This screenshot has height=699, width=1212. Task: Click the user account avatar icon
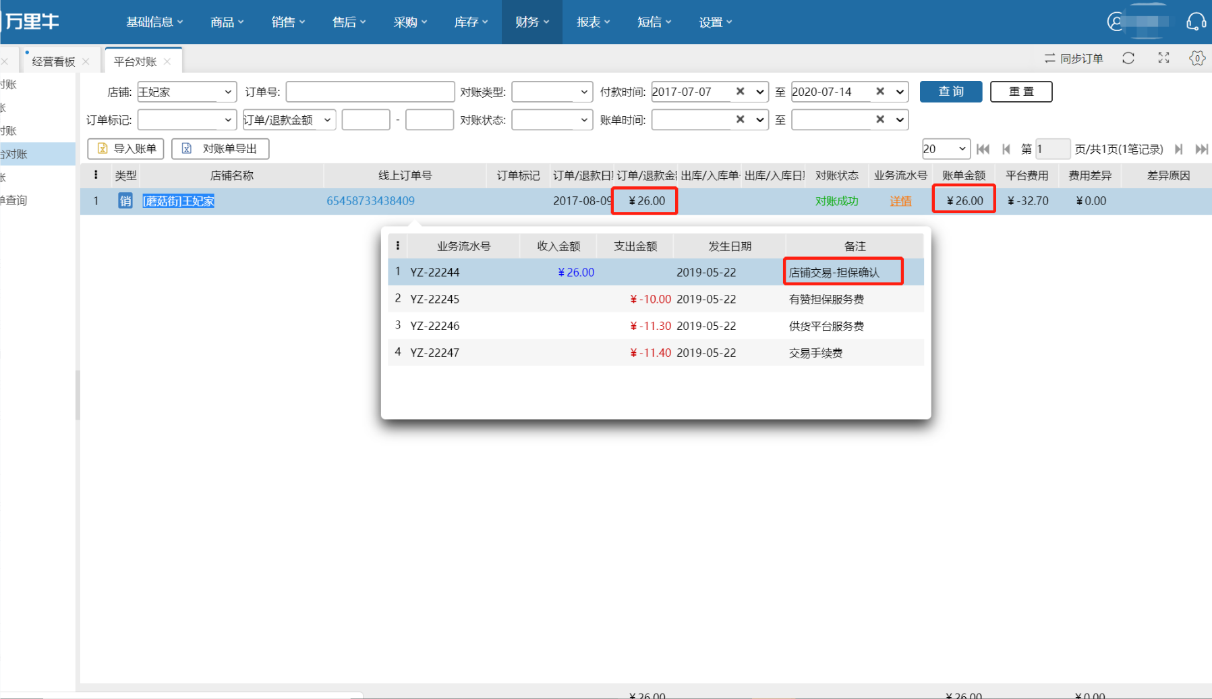pos(1116,22)
